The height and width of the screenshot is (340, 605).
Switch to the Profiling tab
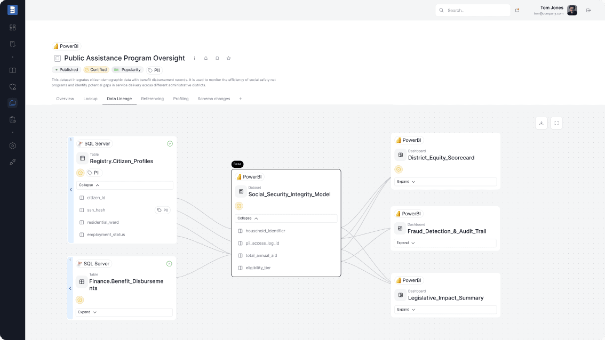(180, 99)
